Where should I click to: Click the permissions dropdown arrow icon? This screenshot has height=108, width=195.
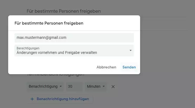coord(130,50)
